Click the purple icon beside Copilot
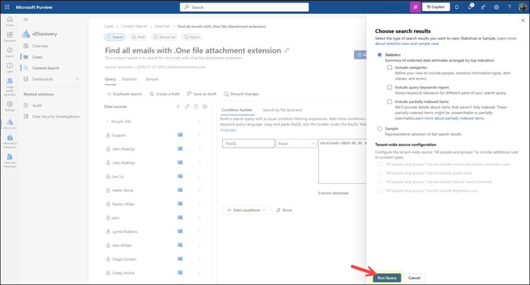 pos(415,7)
